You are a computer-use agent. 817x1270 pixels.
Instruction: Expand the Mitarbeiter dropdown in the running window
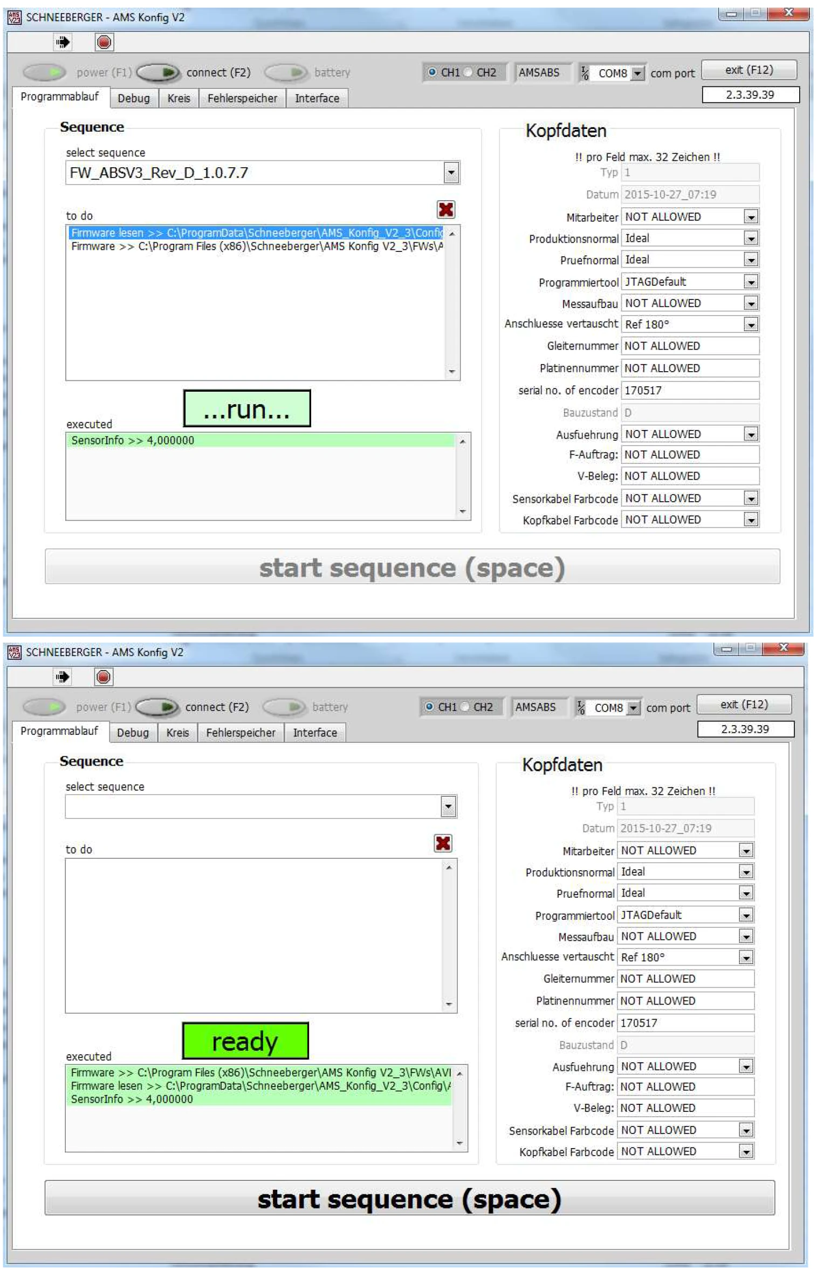coord(750,217)
